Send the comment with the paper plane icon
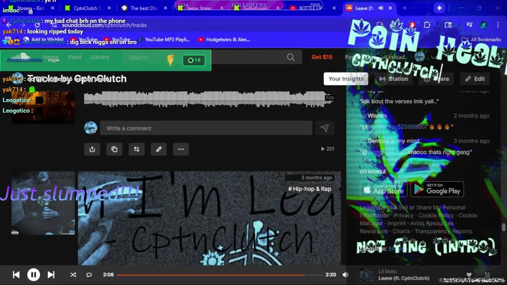 tap(325, 128)
